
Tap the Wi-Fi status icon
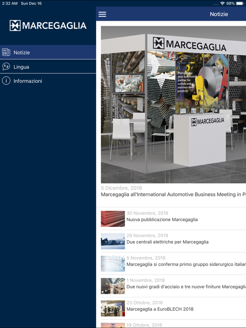pos(223,3)
